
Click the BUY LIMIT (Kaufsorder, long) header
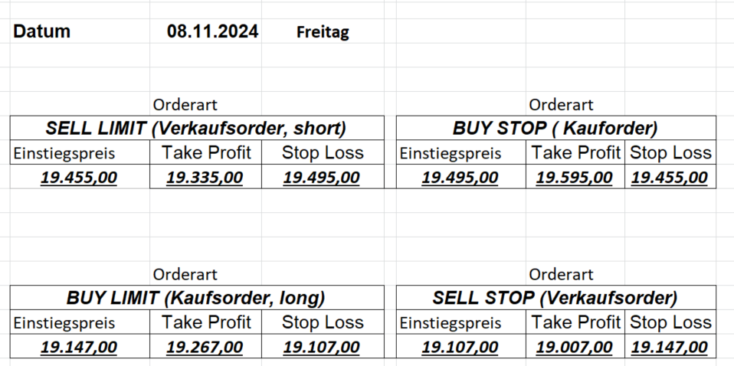point(196,298)
